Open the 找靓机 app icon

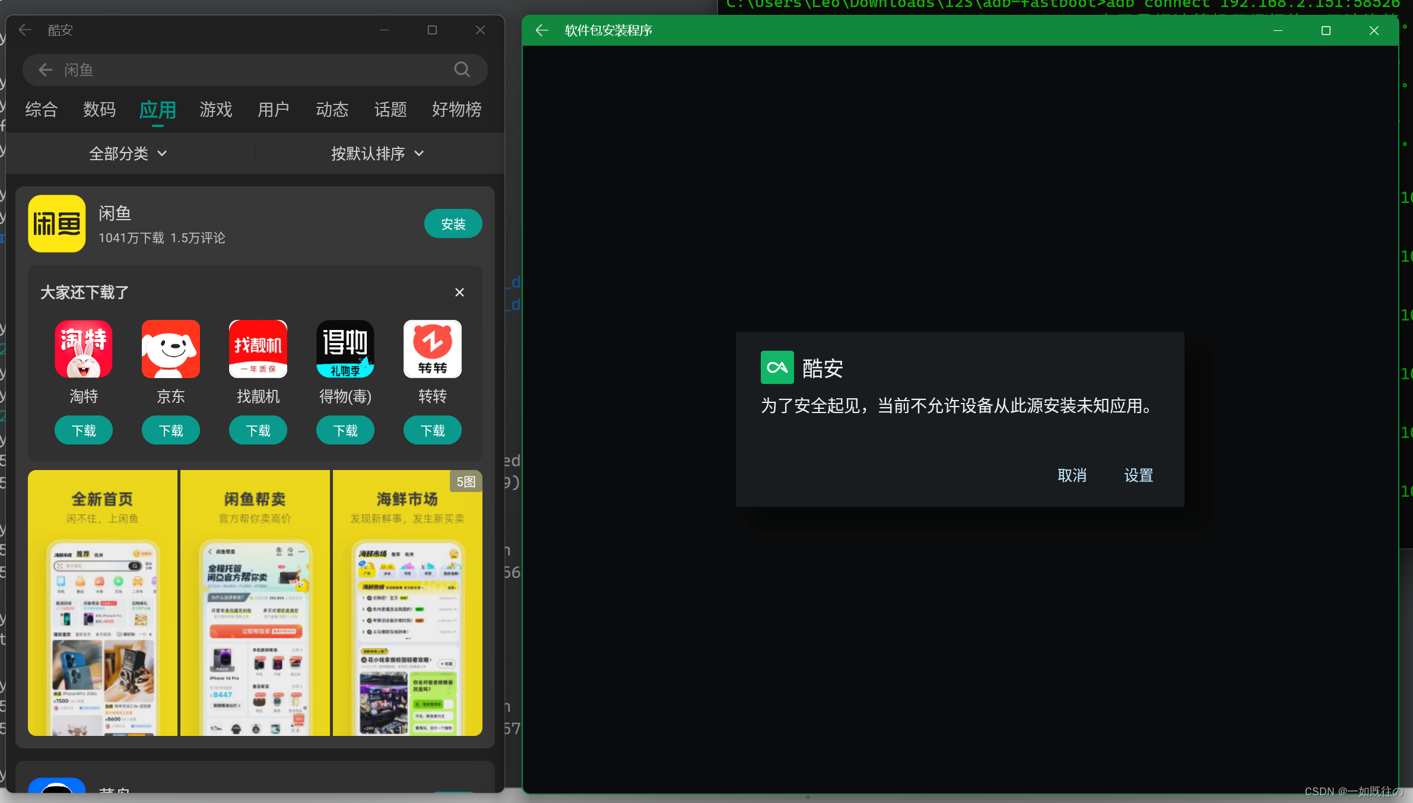pyautogui.click(x=258, y=349)
